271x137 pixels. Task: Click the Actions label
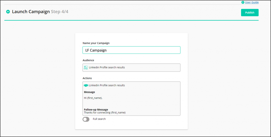87,78
